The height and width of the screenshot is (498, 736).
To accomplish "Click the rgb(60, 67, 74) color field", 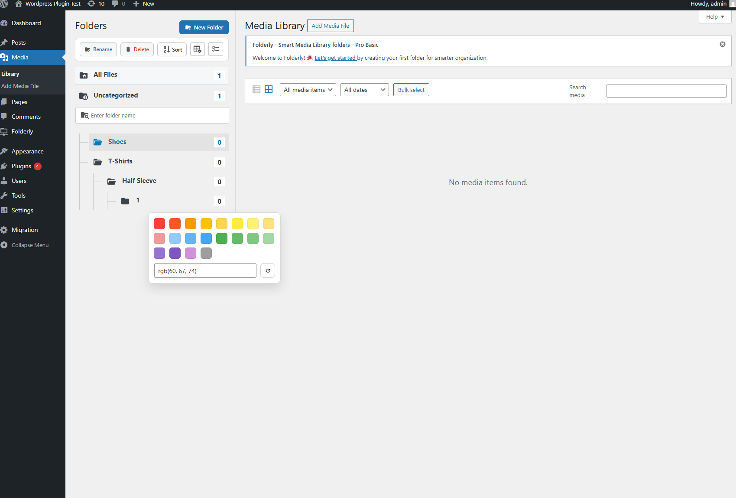I will [x=205, y=270].
